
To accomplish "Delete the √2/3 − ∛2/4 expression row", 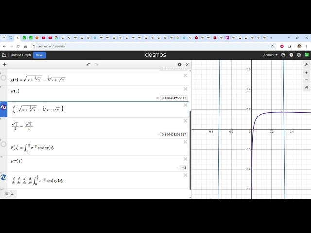I will click(x=185, y=121).
